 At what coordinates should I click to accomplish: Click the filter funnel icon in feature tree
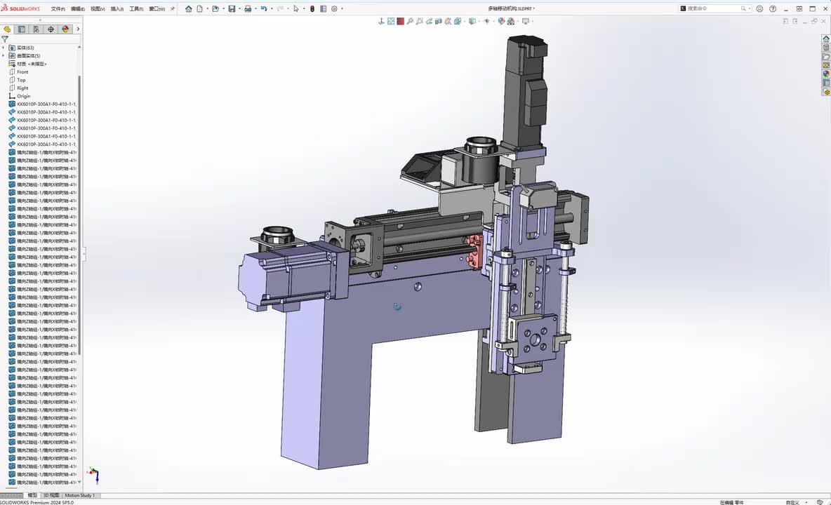coord(5,39)
